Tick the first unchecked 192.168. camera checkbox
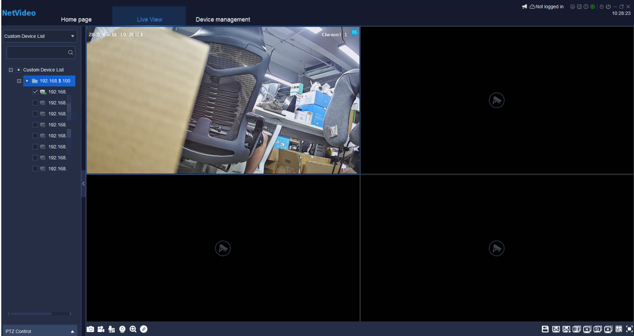The height and width of the screenshot is (336, 634). tap(35, 103)
